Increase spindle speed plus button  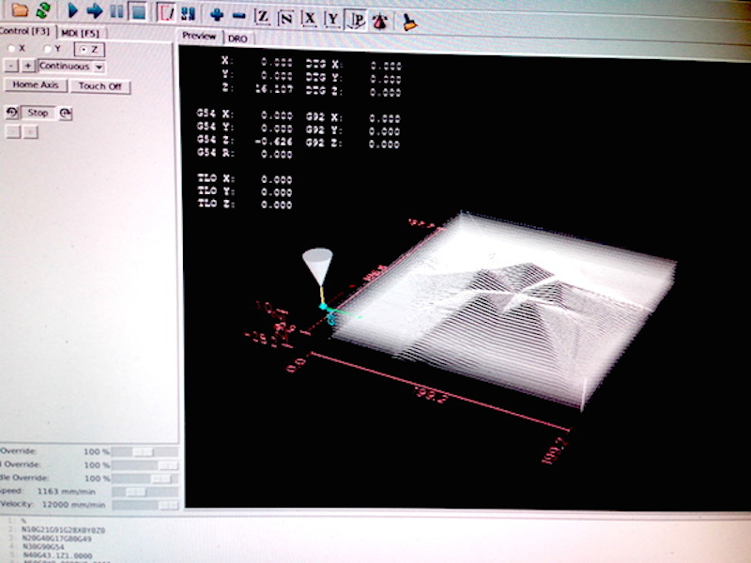tap(31, 132)
